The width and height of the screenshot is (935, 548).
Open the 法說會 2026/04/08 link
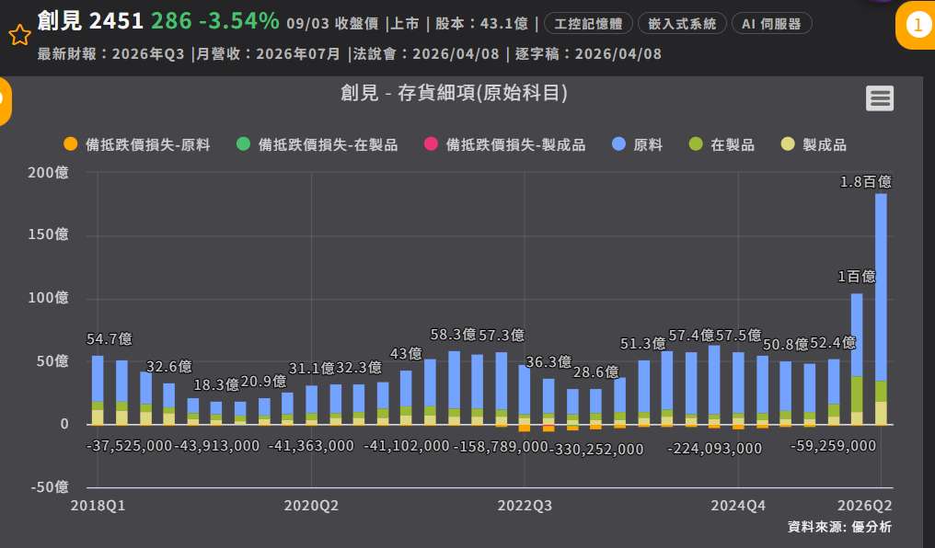point(426,54)
